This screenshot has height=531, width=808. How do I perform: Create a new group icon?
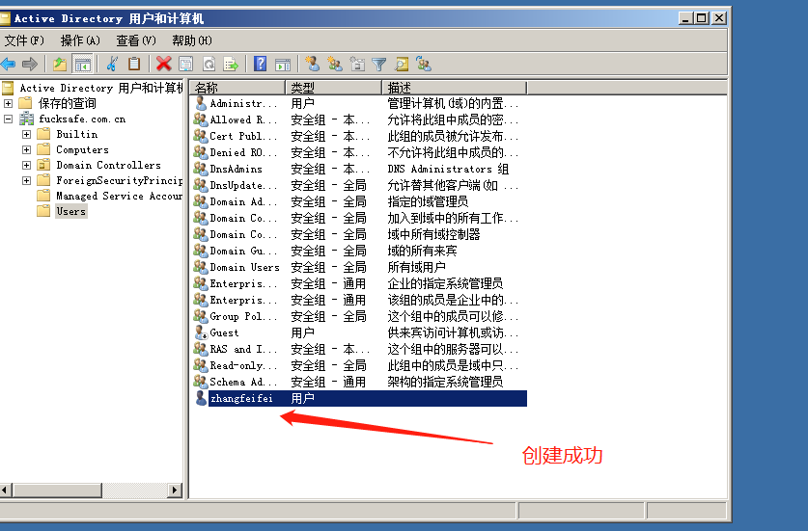click(335, 64)
